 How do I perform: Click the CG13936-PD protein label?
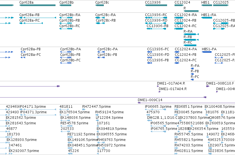tap(158, 55)
